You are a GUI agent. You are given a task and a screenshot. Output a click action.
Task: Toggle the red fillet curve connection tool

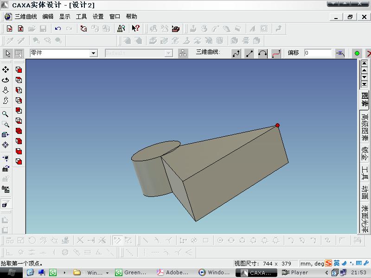(276, 53)
